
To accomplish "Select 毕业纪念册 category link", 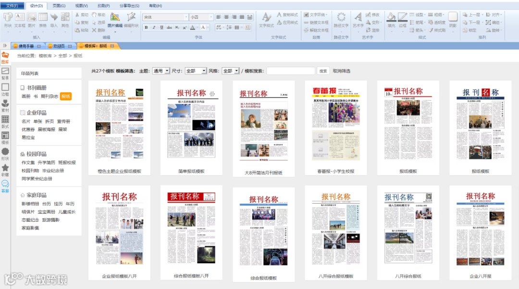I will (53, 170).
